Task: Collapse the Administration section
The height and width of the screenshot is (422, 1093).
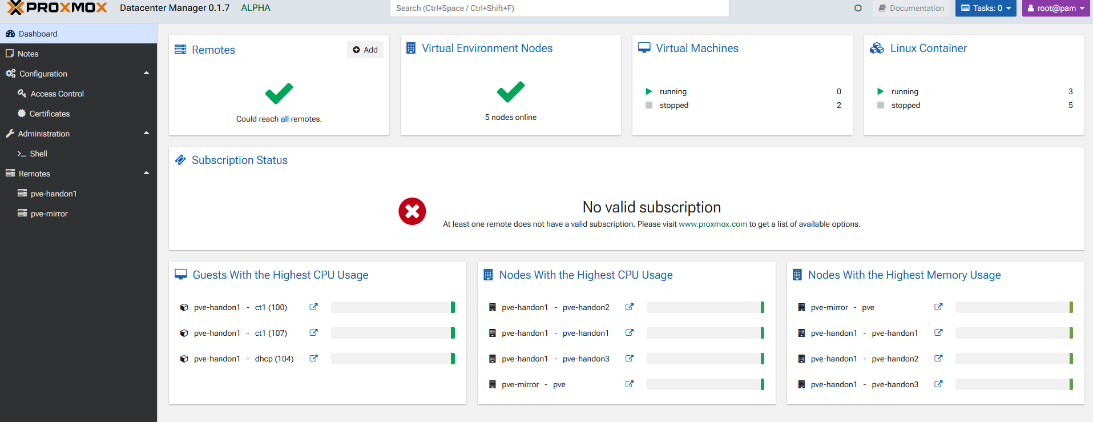Action: [146, 134]
